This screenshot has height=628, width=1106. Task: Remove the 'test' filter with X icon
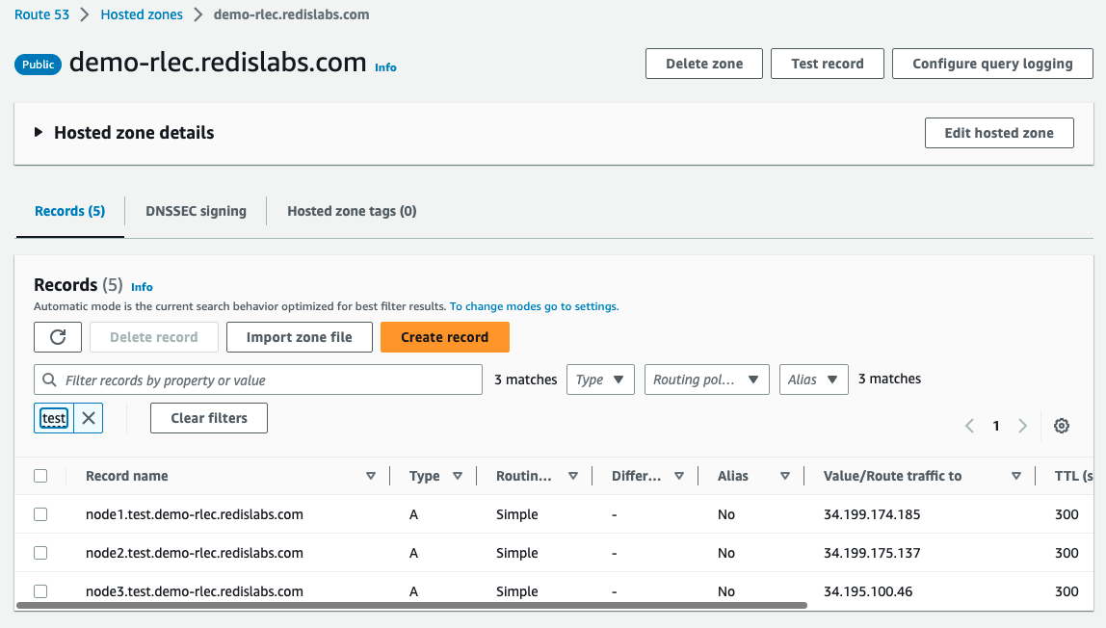(x=89, y=418)
